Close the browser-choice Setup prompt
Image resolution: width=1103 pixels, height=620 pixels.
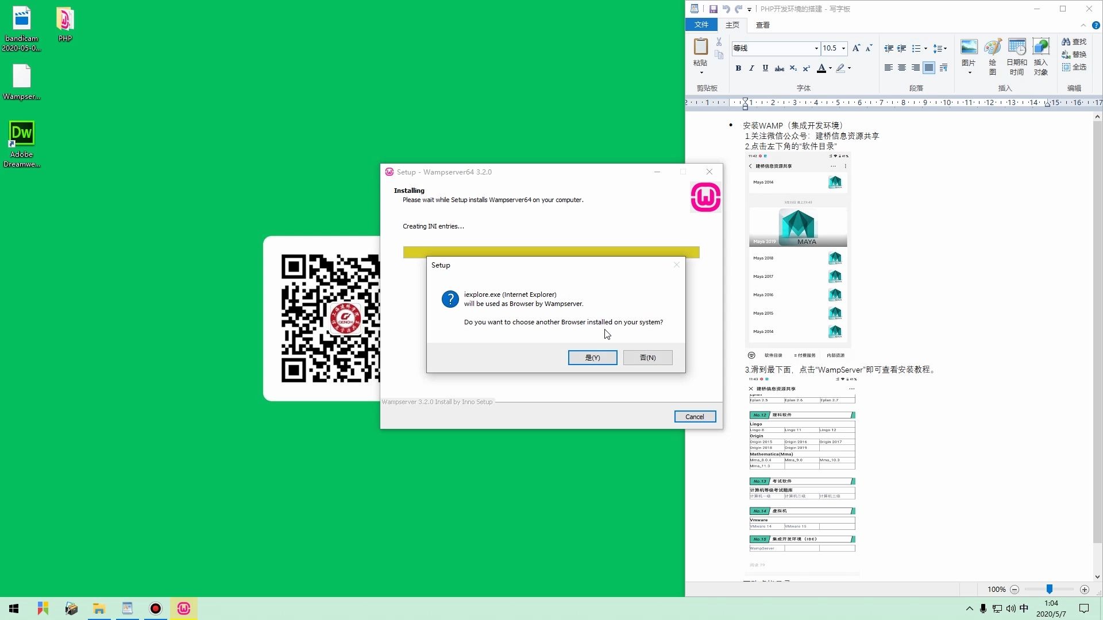(x=676, y=265)
